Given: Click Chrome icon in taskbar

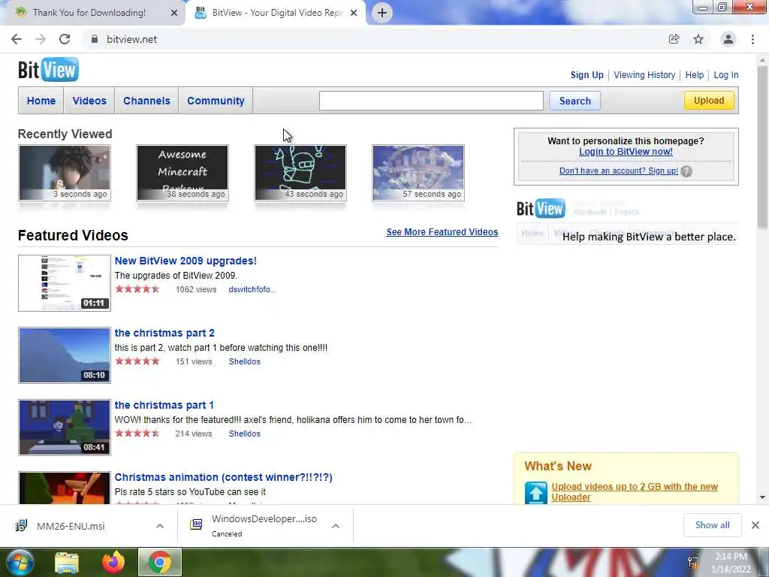Looking at the screenshot, I should [x=160, y=562].
